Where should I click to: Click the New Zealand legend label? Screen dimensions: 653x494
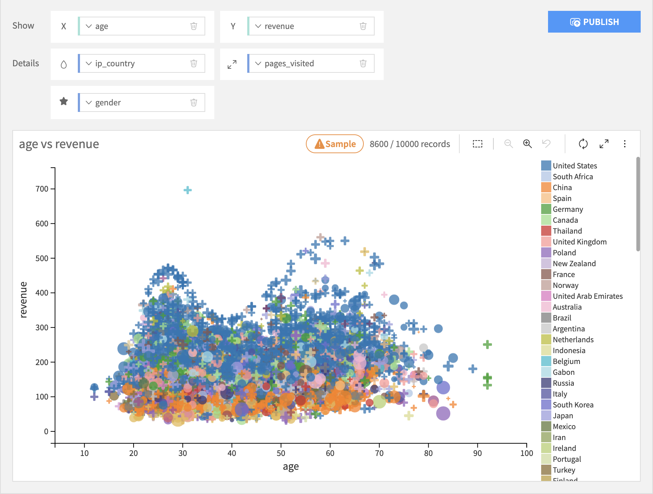pos(574,263)
